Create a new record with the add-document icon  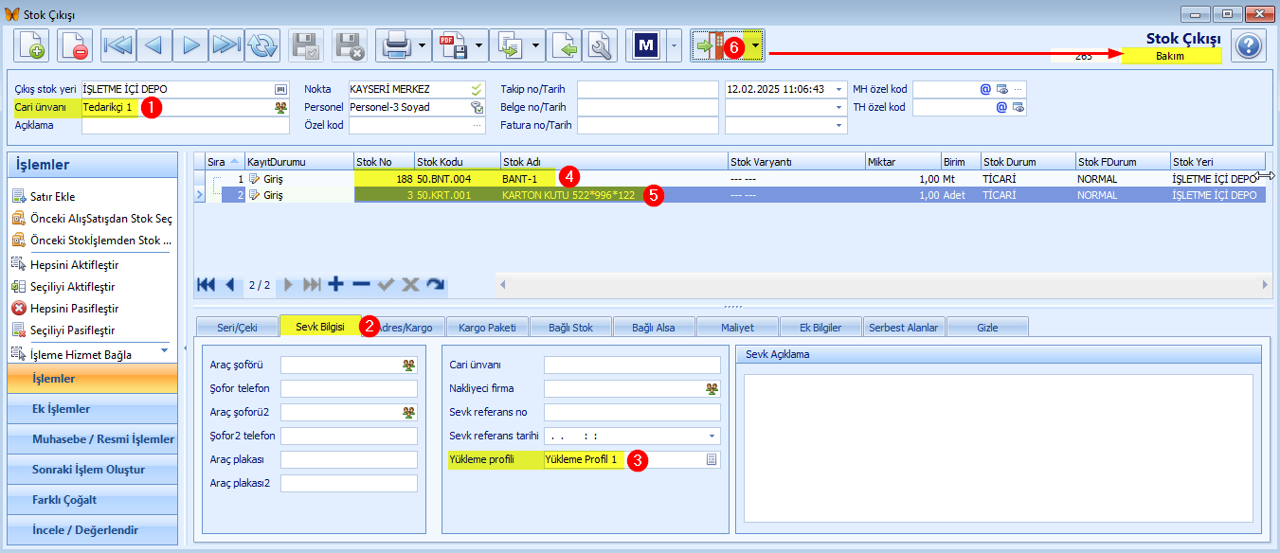click(31, 45)
